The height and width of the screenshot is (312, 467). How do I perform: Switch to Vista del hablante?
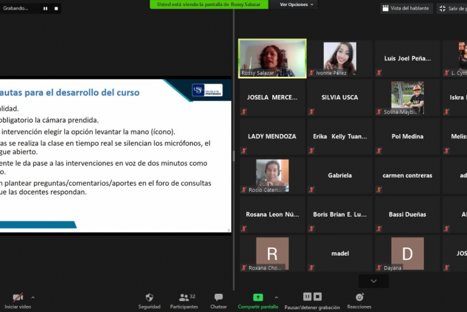pos(405,8)
